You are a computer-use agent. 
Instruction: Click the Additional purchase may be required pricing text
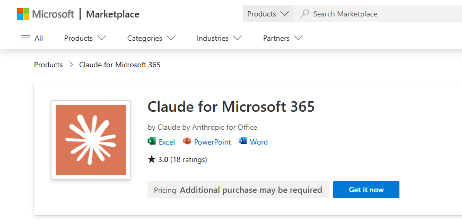pos(251,190)
